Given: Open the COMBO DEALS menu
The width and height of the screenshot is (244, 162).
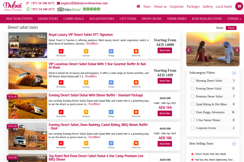Looking at the screenshot, I should 74,19.
